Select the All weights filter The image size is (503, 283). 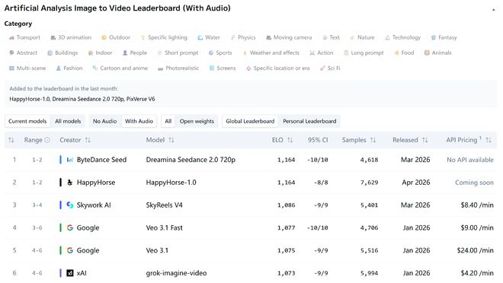coord(168,121)
